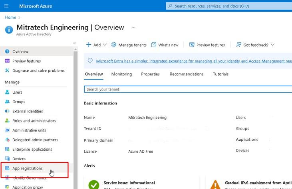The image size is (292, 189).
Task: Open External Identities icon
Action: click(x=7, y=111)
